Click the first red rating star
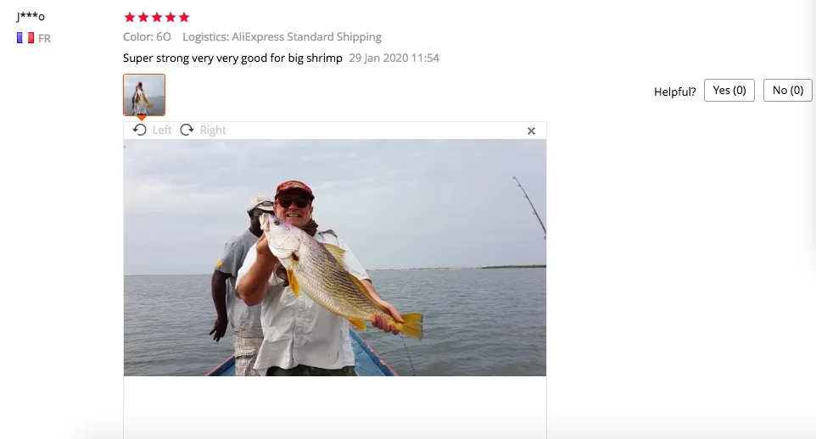The width and height of the screenshot is (816, 439). click(x=130, y=17)
